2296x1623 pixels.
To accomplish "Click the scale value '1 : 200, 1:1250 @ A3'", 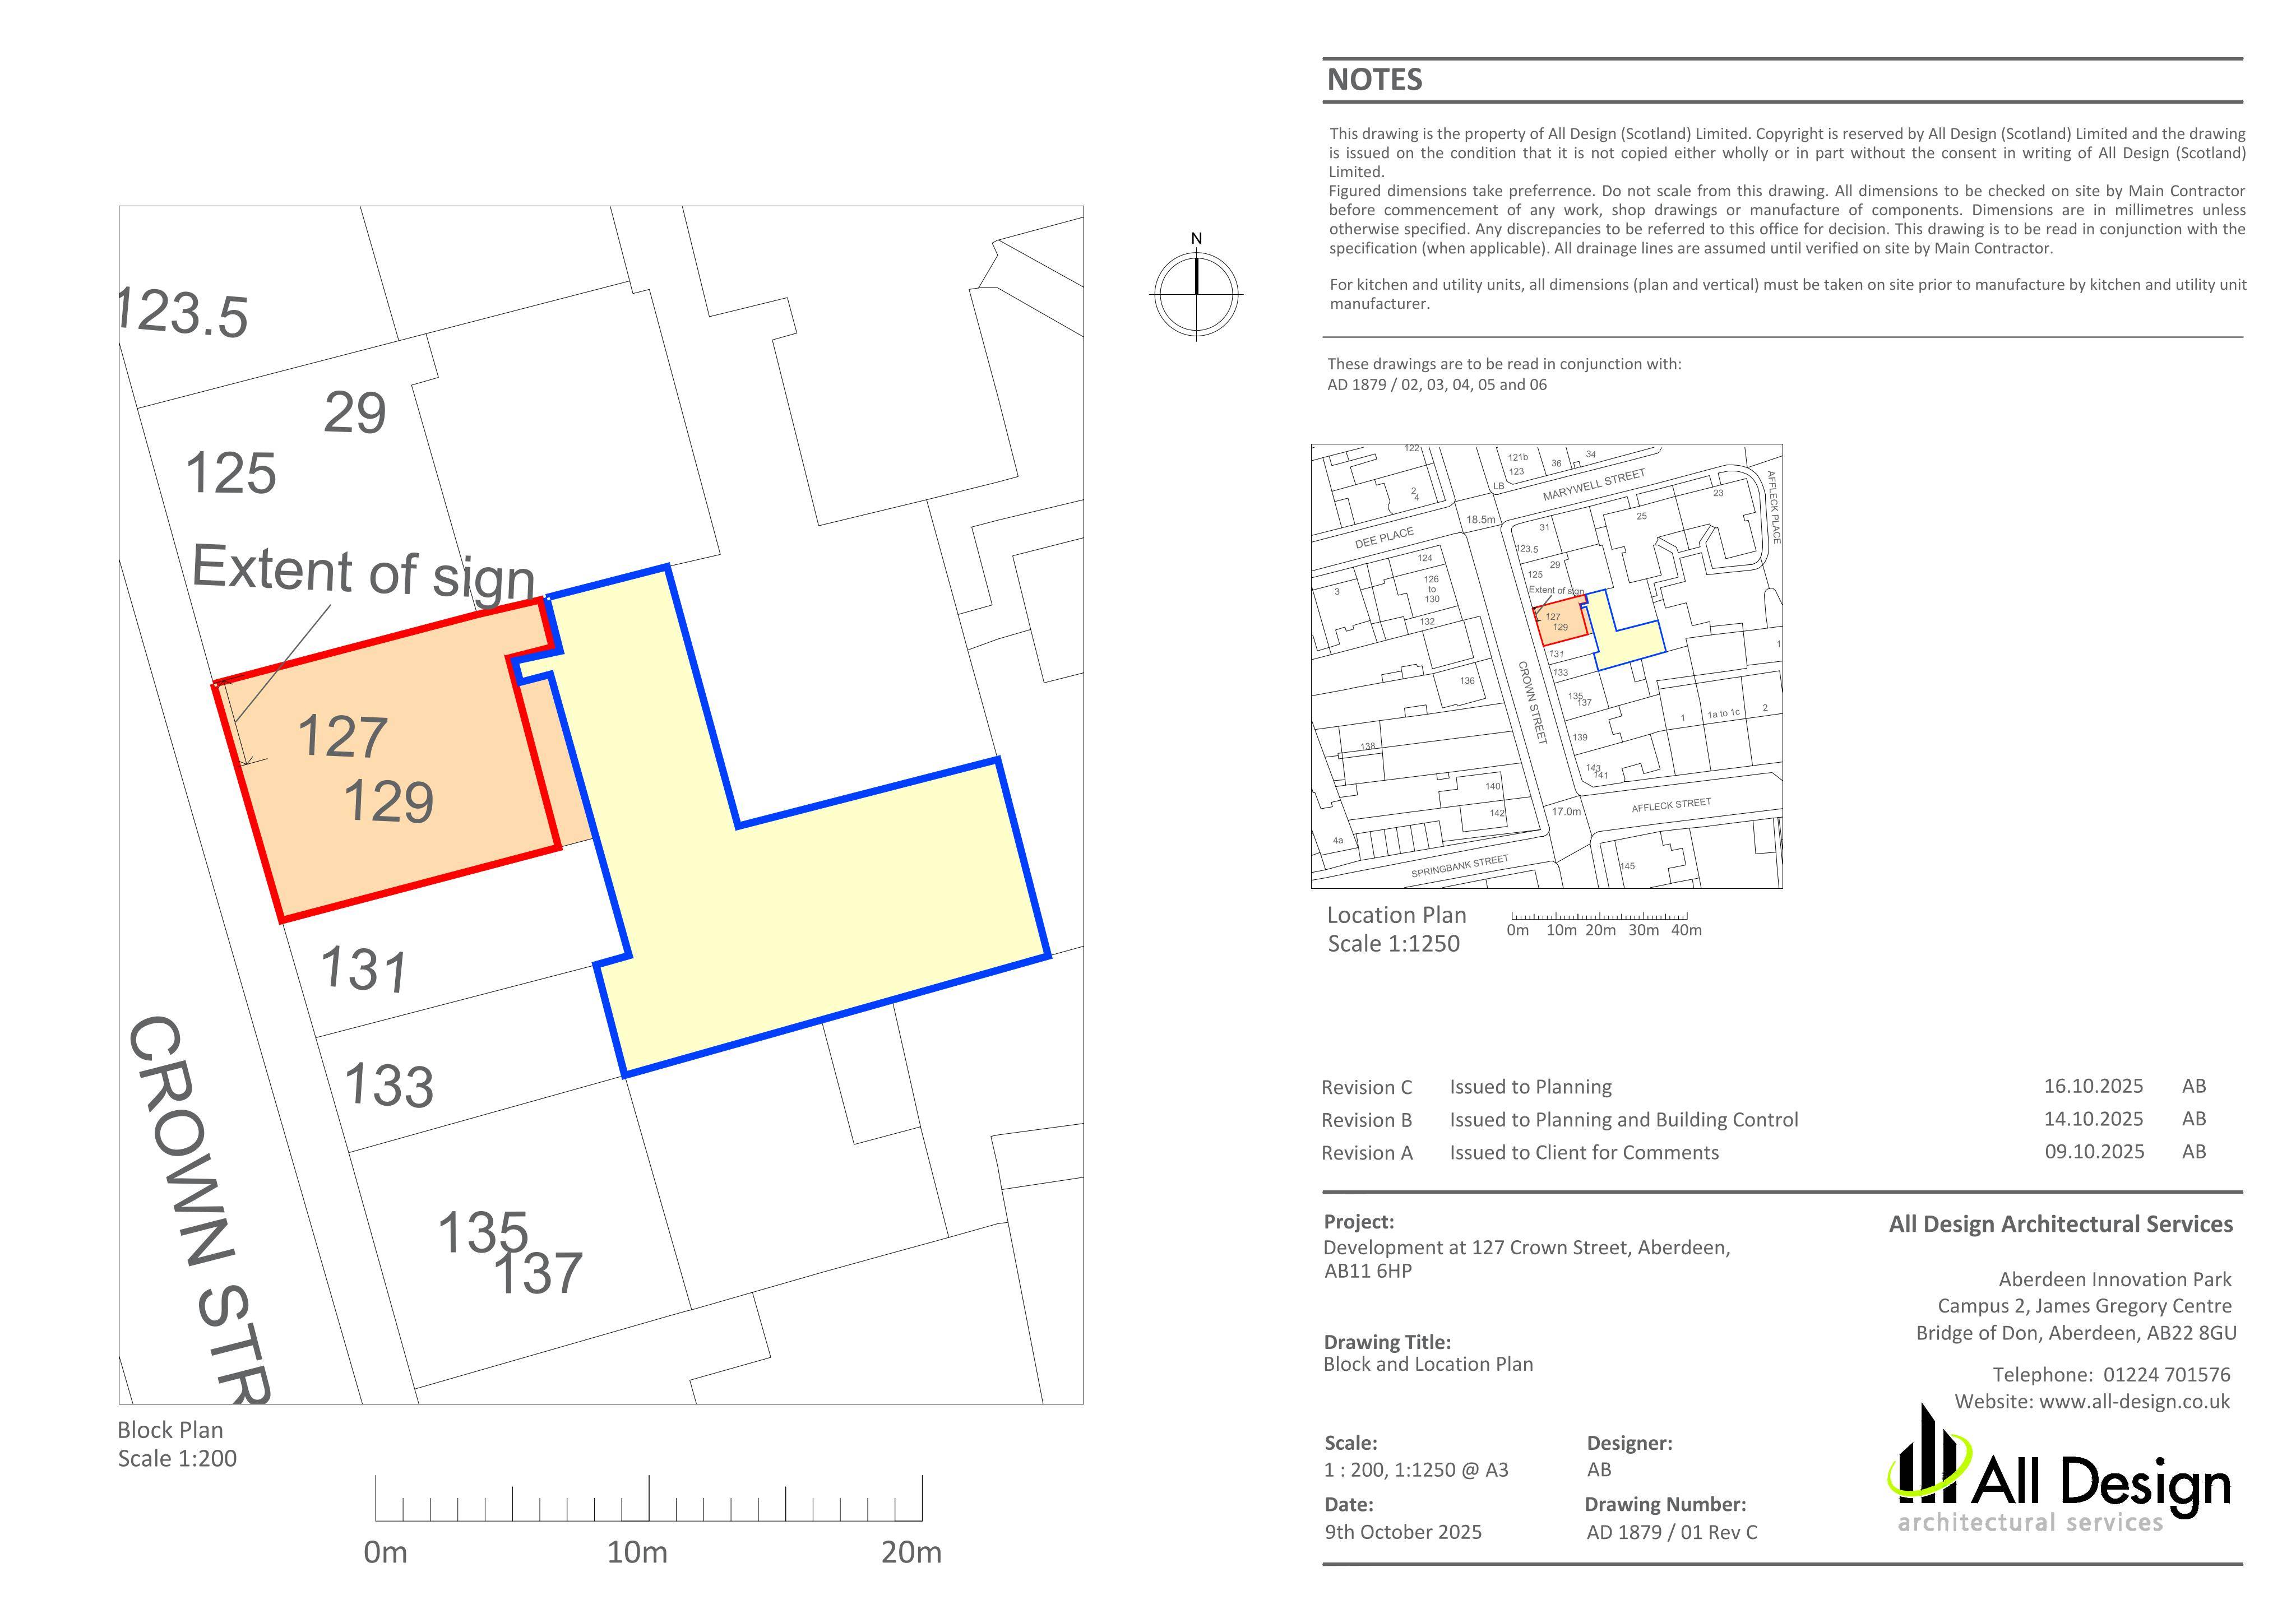I will click(1416, 1470).
